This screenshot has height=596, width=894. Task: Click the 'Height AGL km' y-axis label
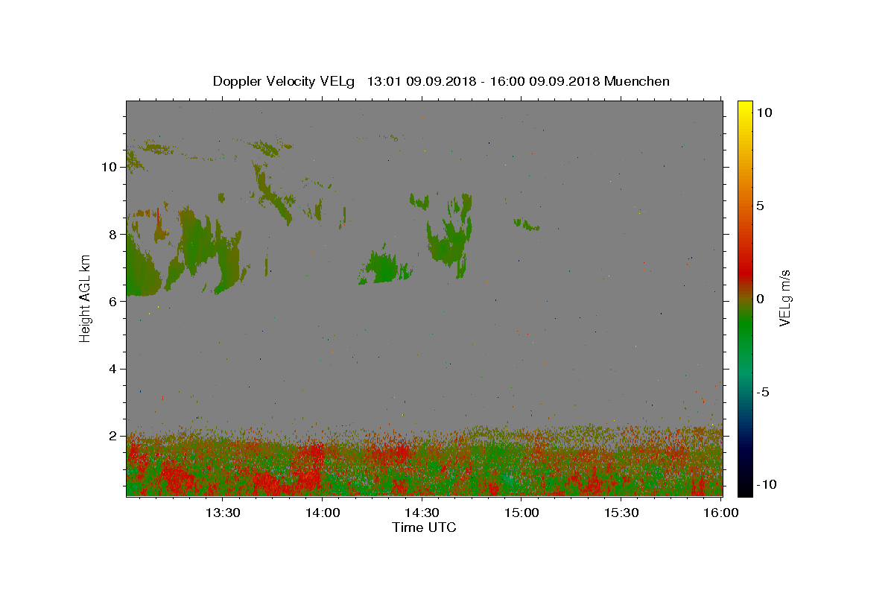tap(86, 298)
